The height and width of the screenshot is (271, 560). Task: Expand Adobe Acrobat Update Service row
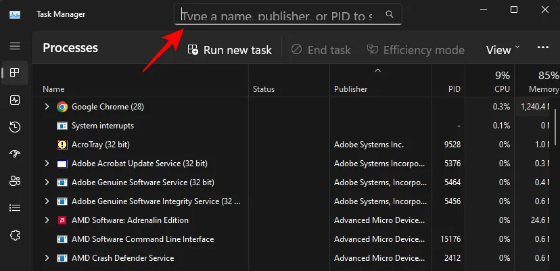(x=47, y=164)
